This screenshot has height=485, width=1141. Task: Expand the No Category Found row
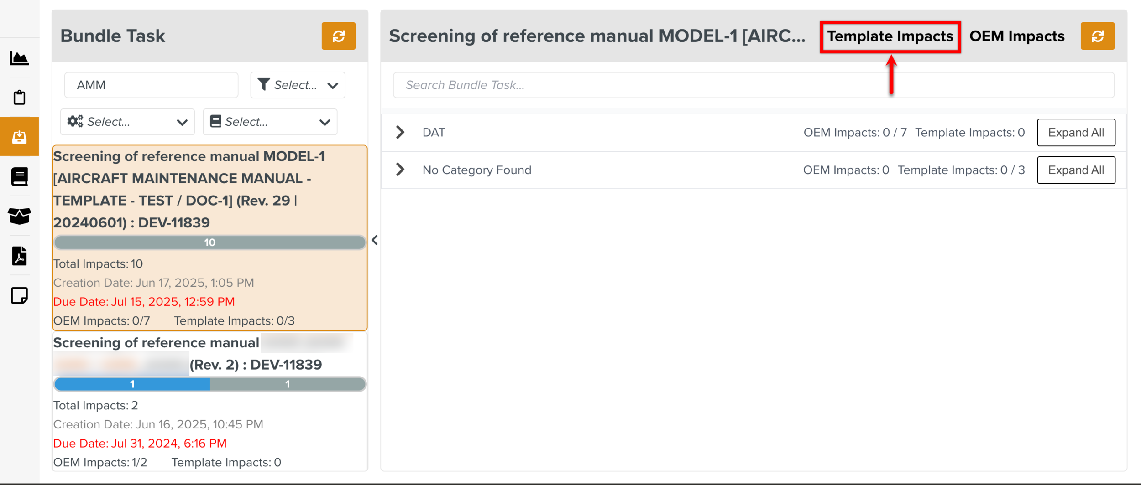pyautogui.click(x=400, y=170)
